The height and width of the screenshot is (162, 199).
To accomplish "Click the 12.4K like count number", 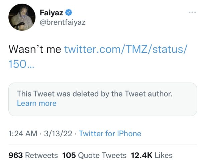I will 141,155.
